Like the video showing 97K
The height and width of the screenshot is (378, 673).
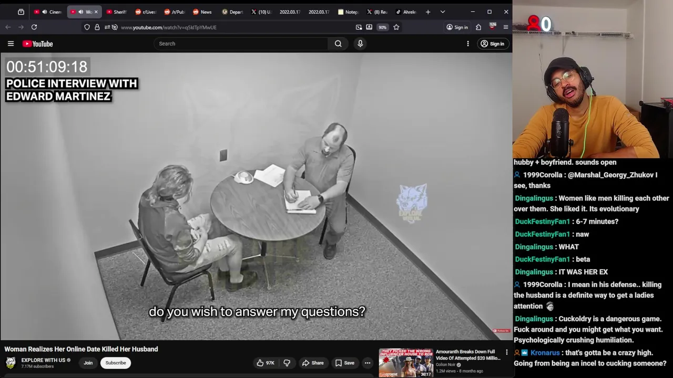(x=266, y=363)
